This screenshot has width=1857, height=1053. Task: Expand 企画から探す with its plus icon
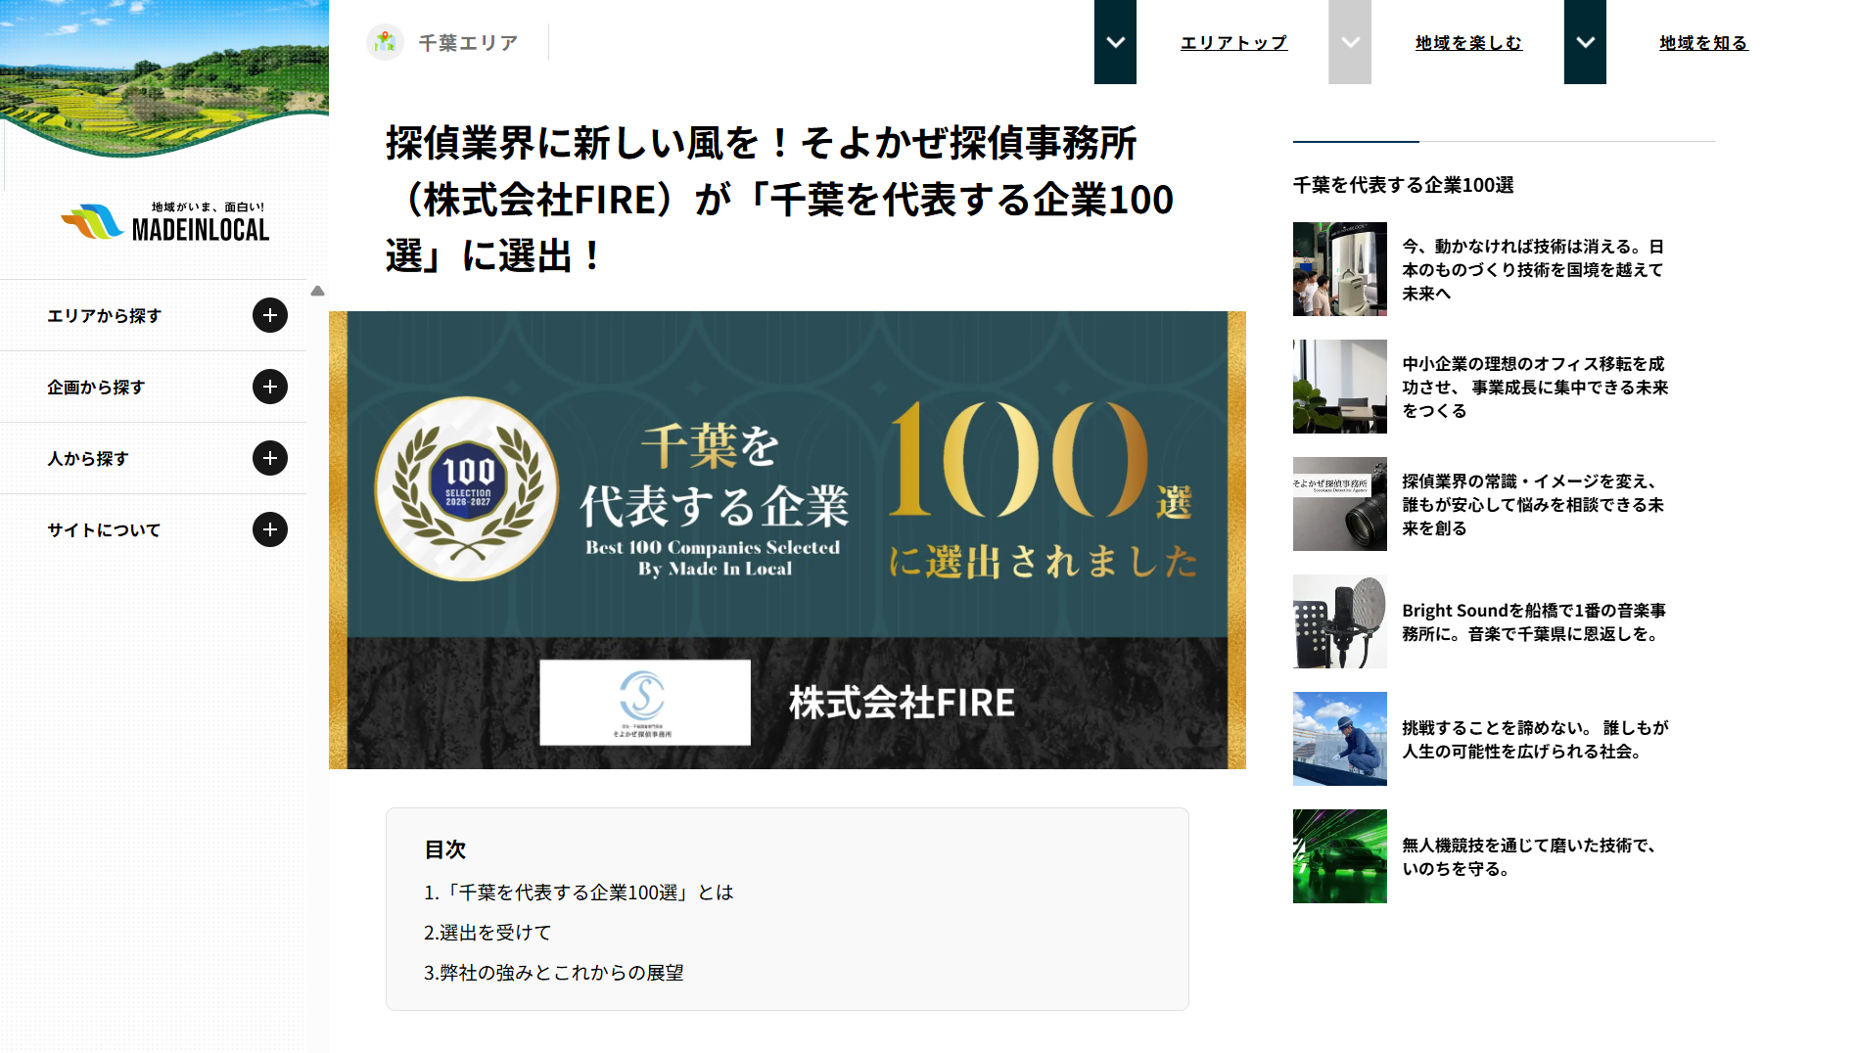click(x=270, y=387)
